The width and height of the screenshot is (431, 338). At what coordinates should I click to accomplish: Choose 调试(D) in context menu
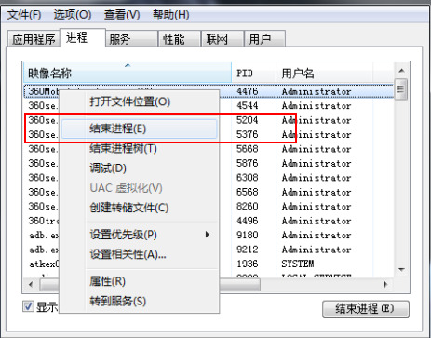139,169
